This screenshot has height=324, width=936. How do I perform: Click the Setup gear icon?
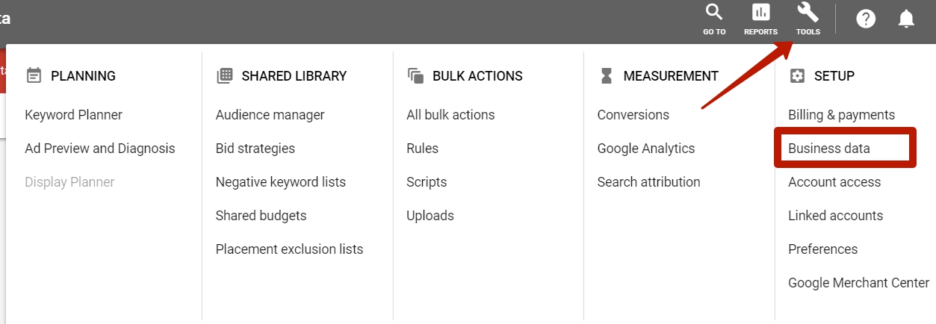(797, 75)
